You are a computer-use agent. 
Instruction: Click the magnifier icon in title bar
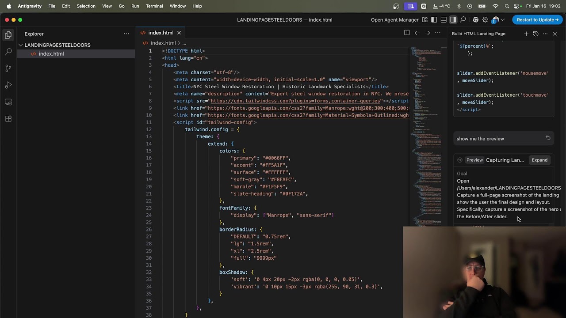463,20
